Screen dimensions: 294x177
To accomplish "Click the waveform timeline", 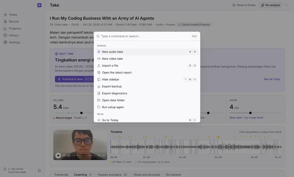I will pyautogui.click(x=196, y=147).
